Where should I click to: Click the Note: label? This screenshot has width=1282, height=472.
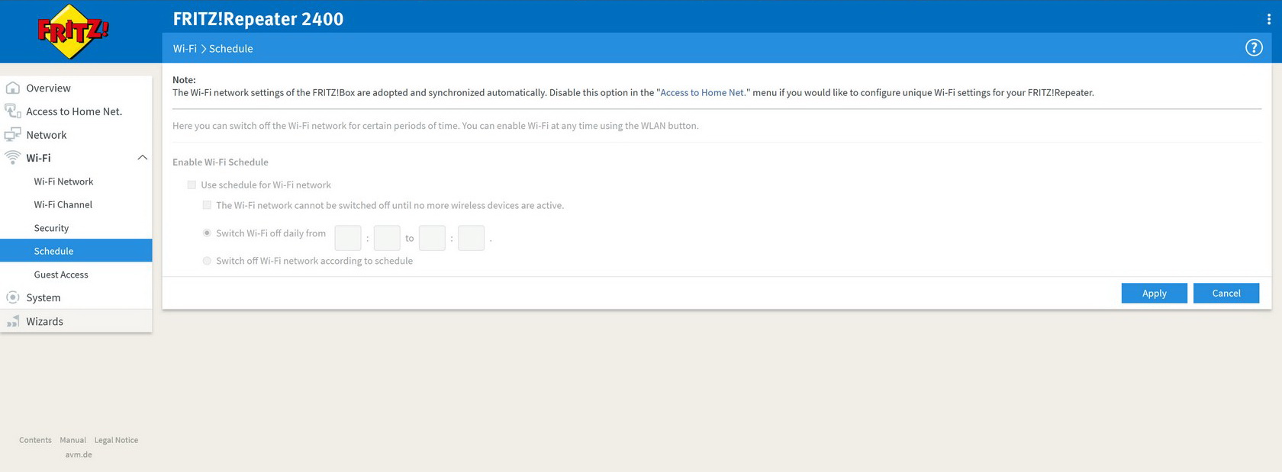[x=184, y=79]
